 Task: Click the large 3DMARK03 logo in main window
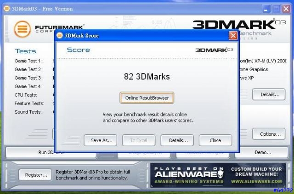[239, 24]
